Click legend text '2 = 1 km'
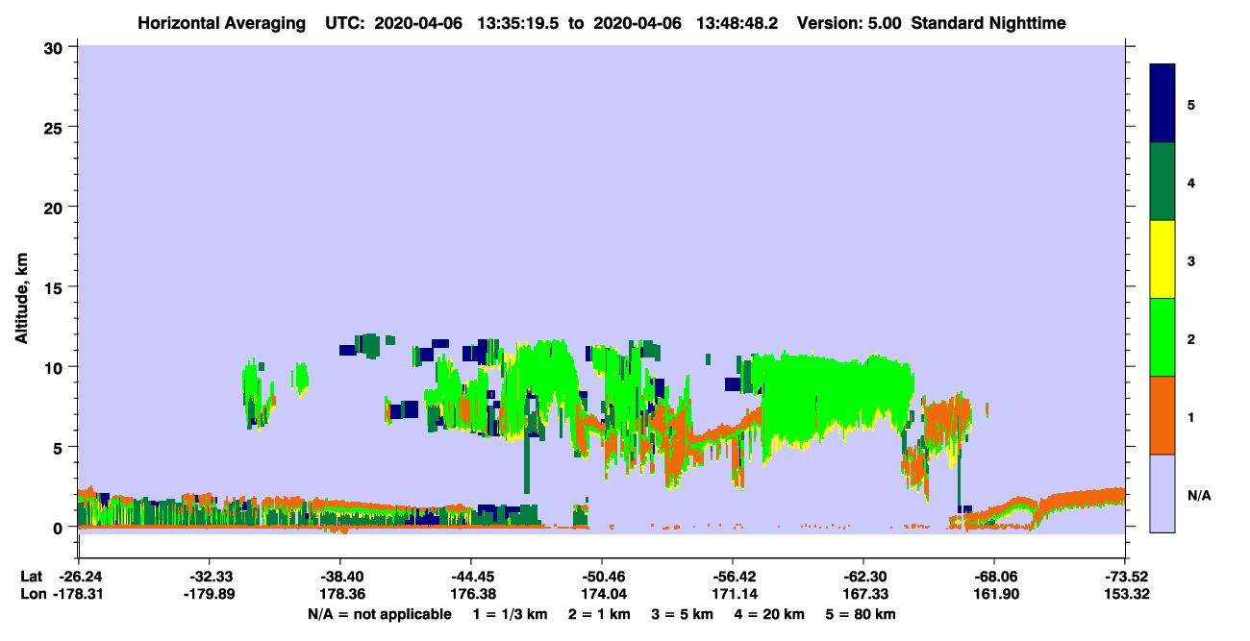Screen dimensions: 1250x641 [x=598, y=614]
